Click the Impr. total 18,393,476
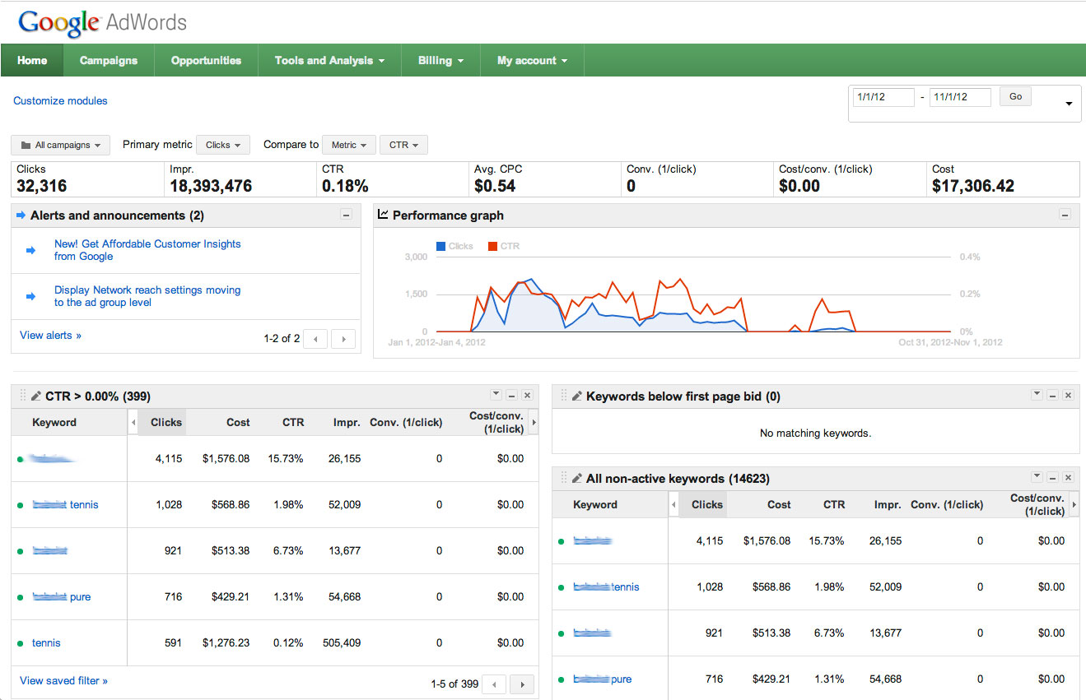The image size is (1086, 700). point(211,186)
